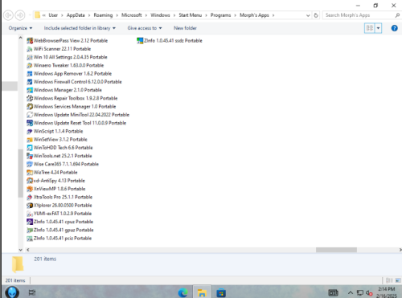402x298 pixels.
Task: Click the horizontal scrollbar thumb
Action: 336,250
